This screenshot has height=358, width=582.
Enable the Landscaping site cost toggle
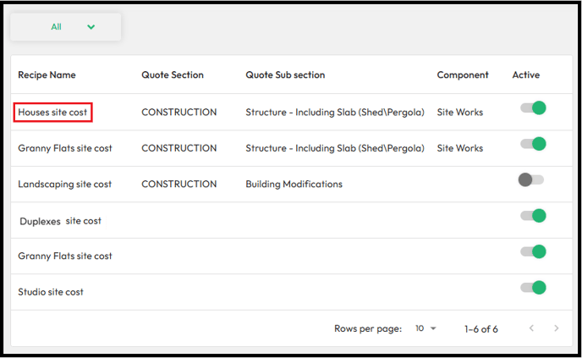point(531,180)
